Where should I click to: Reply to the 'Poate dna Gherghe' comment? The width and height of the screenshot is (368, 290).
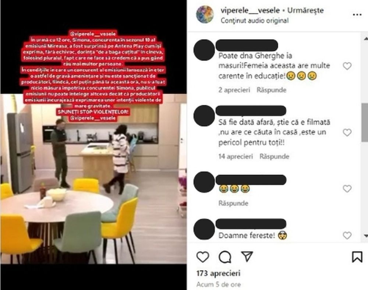pyautogui.click(x=271, y=90)
